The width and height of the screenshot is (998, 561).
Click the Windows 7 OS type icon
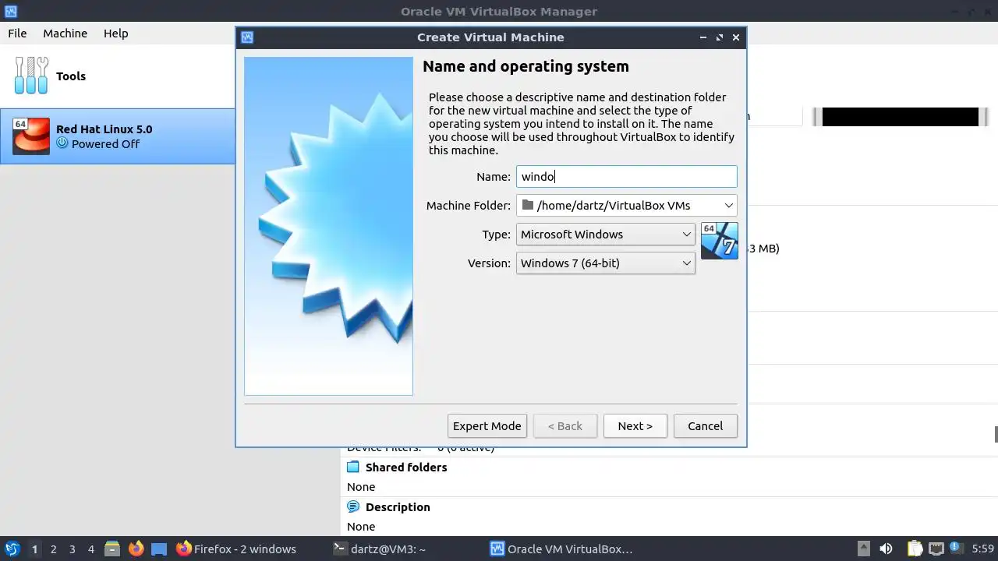719,241
